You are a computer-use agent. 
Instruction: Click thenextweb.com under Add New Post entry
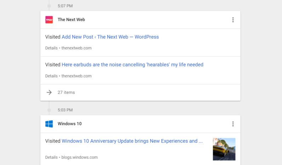[77, 48]
